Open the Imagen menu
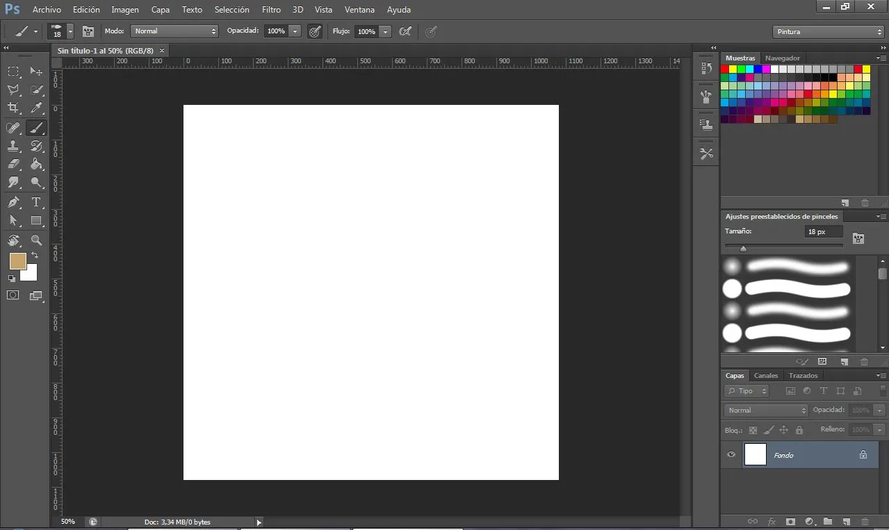889x530 pixels. (125, 10)
